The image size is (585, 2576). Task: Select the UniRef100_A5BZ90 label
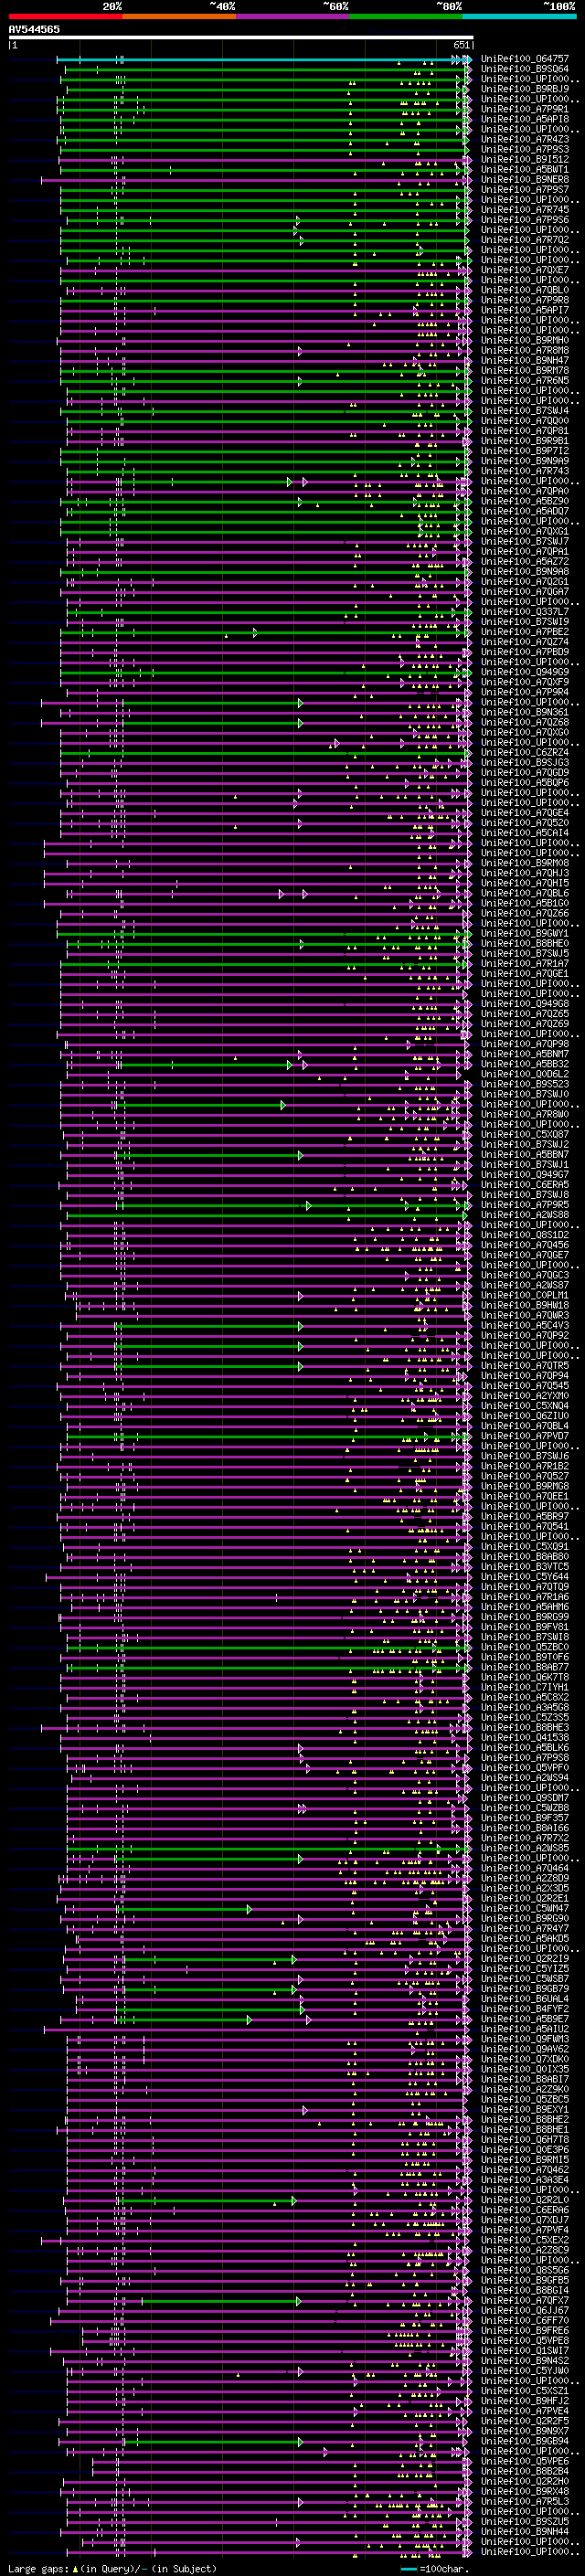coord(524,501)
